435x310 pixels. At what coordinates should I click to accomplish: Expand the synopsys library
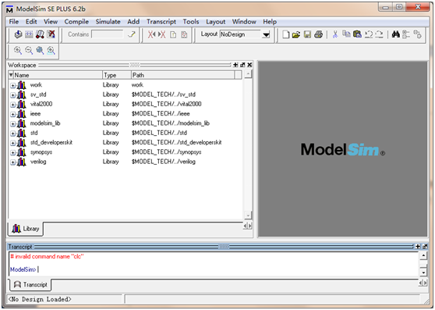pyautogui.click(x=12, y=153)
